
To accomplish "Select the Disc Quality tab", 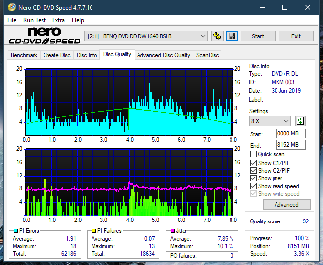I will pyautogui.click(x=117, y=54).
